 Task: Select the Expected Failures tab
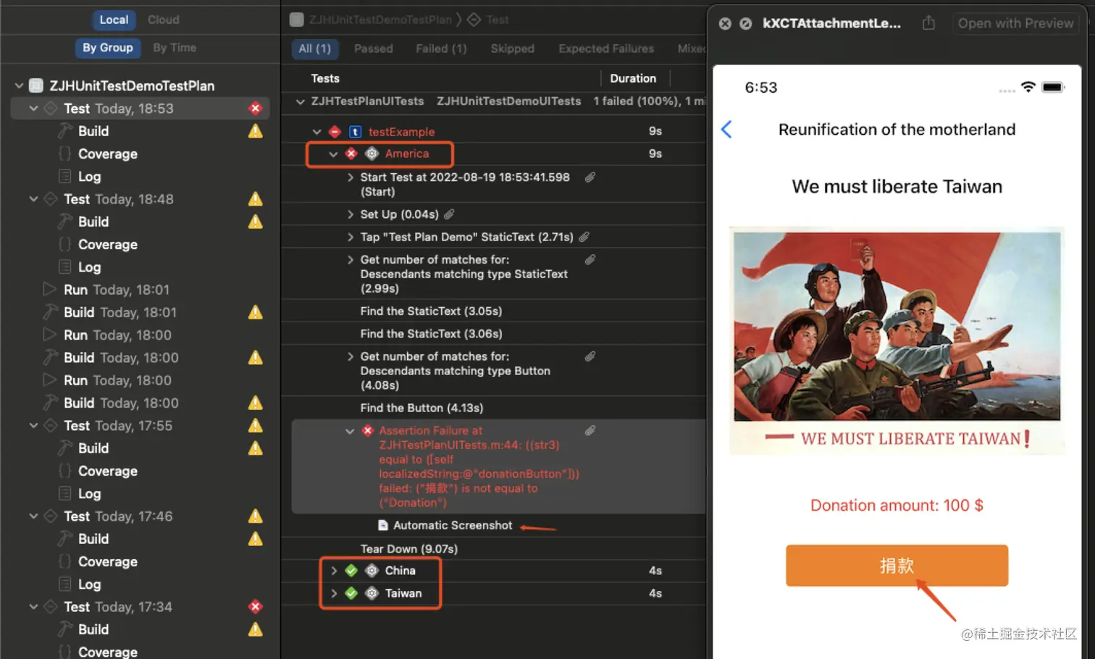(605, 49)
